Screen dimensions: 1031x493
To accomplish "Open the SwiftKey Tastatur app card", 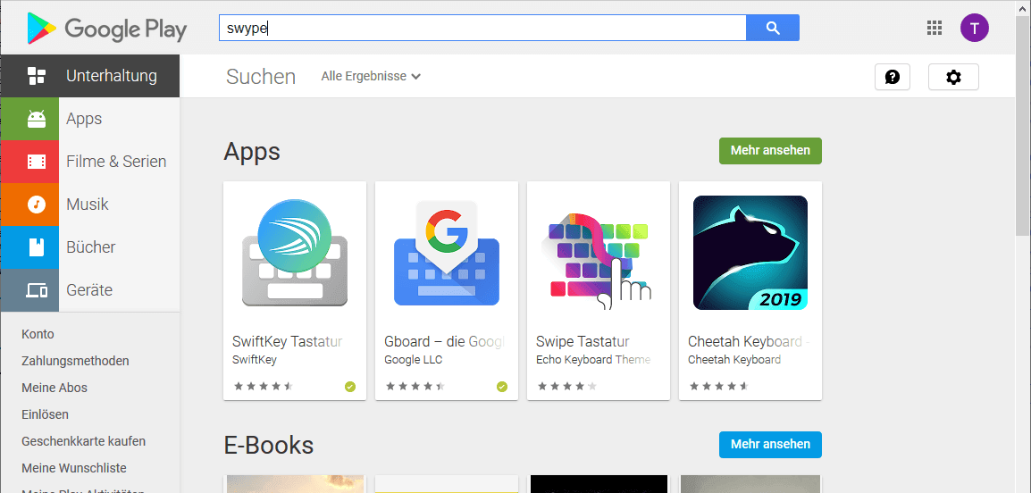I will 295,290.
